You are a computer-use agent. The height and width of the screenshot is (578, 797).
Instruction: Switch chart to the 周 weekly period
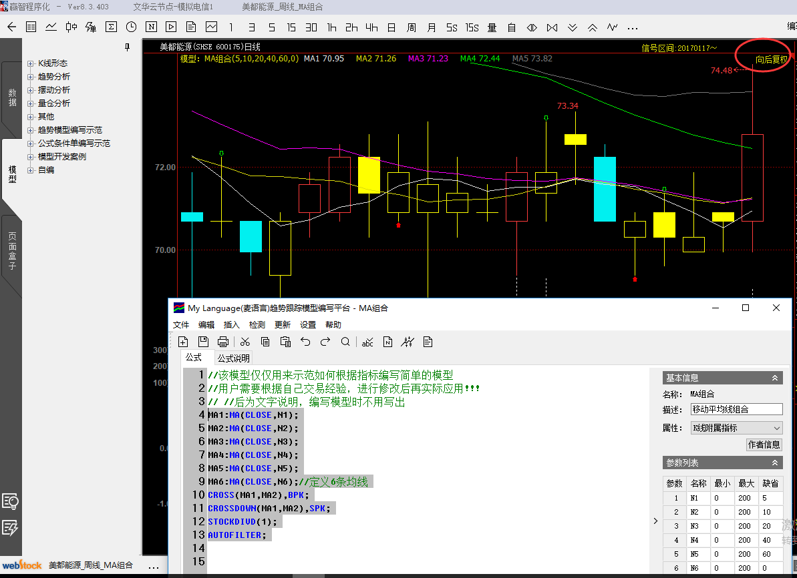tap(412, 27)
